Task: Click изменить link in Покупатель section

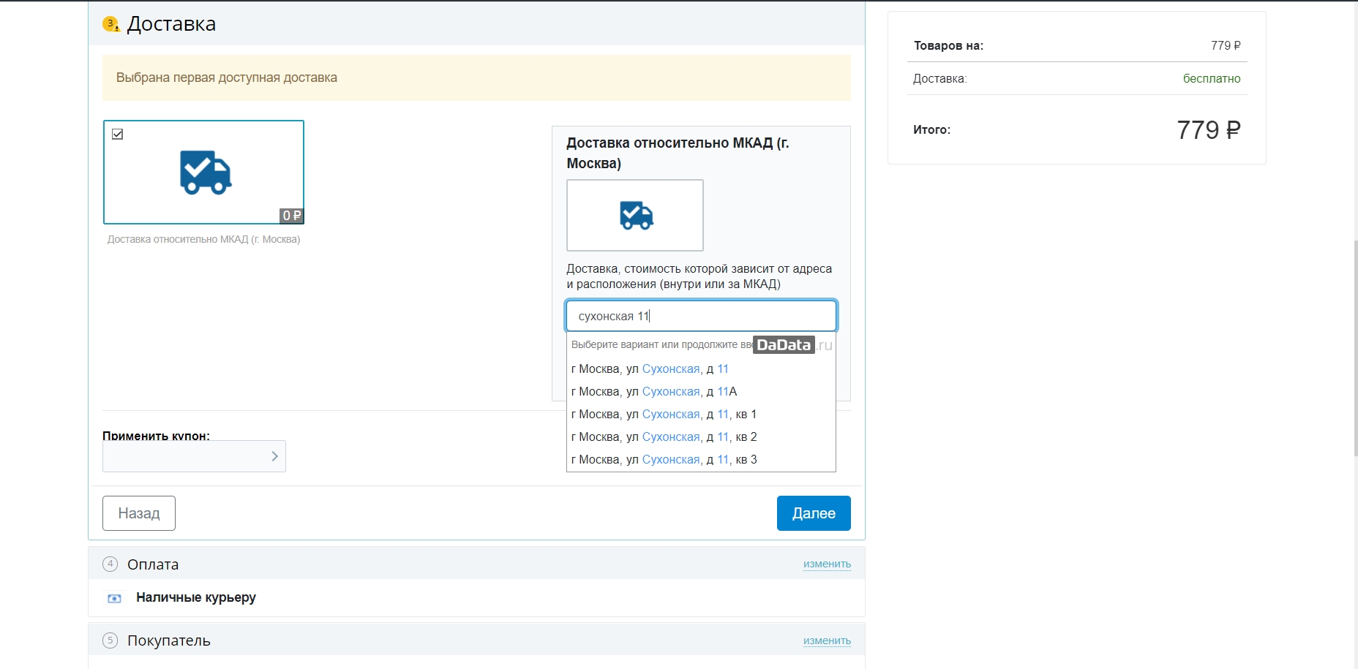Action: tap(827, 640)
